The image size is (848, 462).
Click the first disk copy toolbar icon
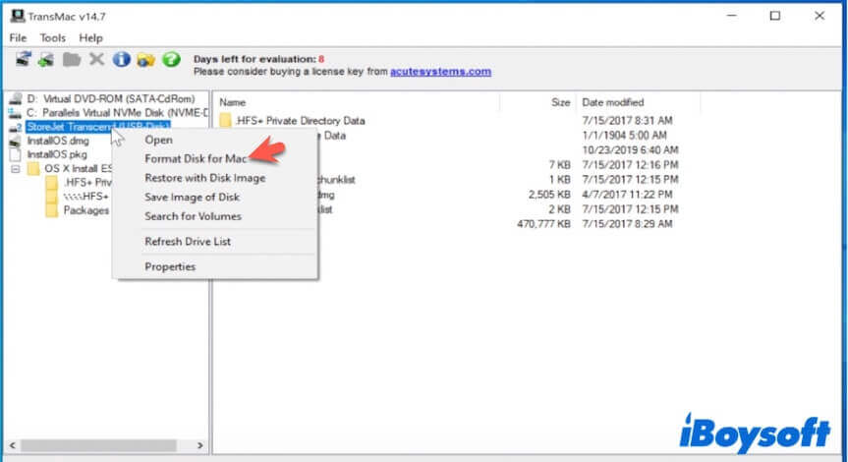point(23,60)
